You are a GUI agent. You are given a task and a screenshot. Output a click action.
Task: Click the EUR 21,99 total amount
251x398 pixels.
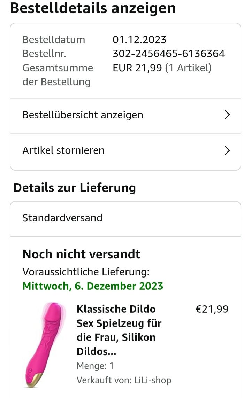[x=137, y=68]
